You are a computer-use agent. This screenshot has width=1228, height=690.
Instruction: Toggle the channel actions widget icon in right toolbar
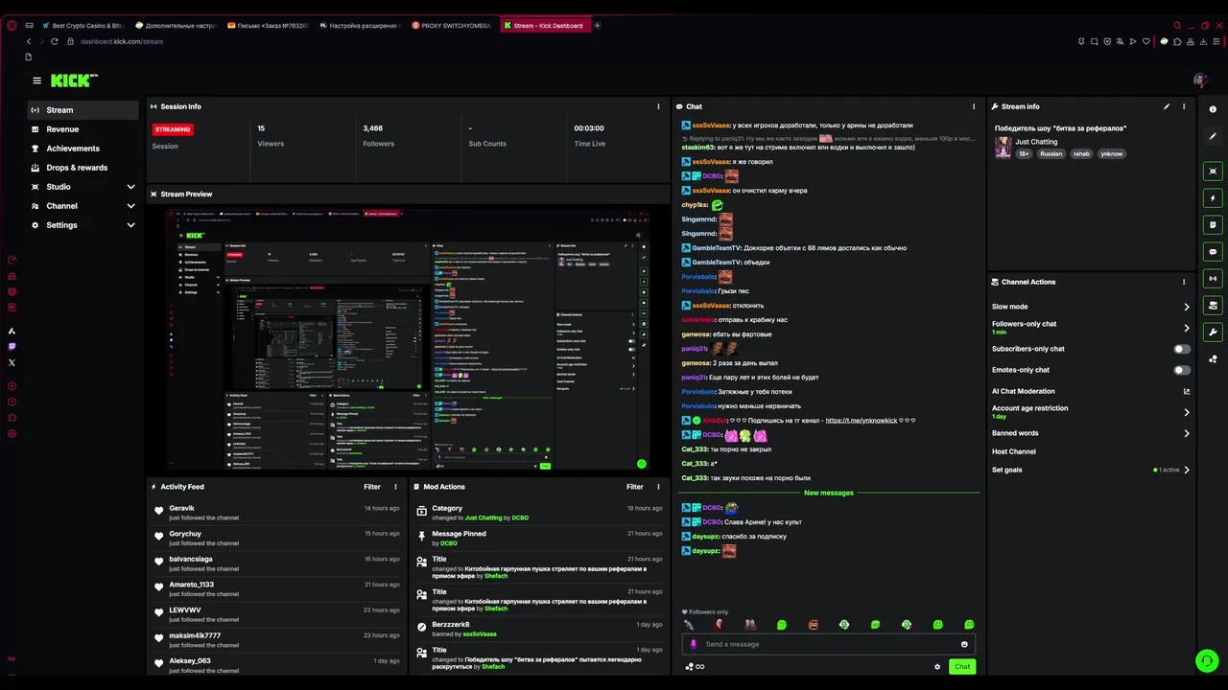[x=1213, y=306]
